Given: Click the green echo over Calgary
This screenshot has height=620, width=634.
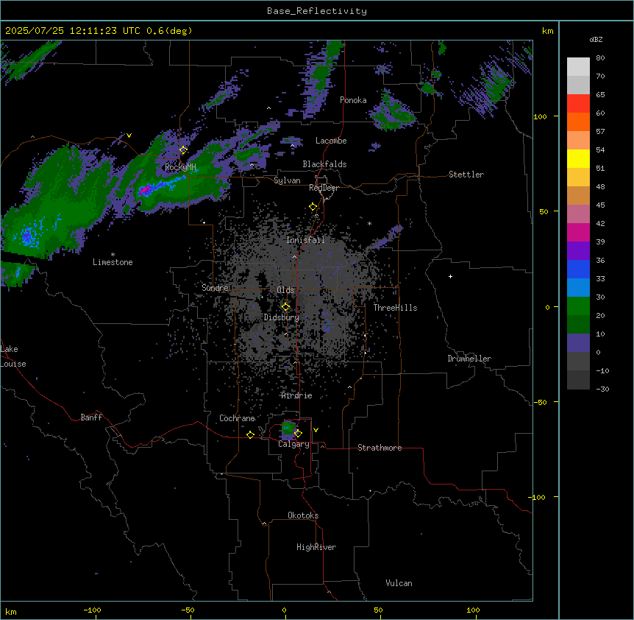Looking at the screenshot, I should [288, 429].
